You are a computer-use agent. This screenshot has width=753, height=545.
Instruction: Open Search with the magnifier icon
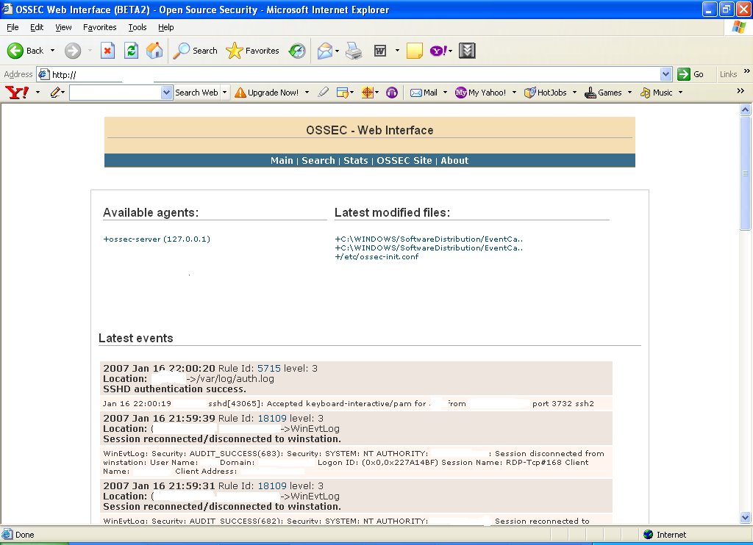pyautogui.click(x=195, y=51)
